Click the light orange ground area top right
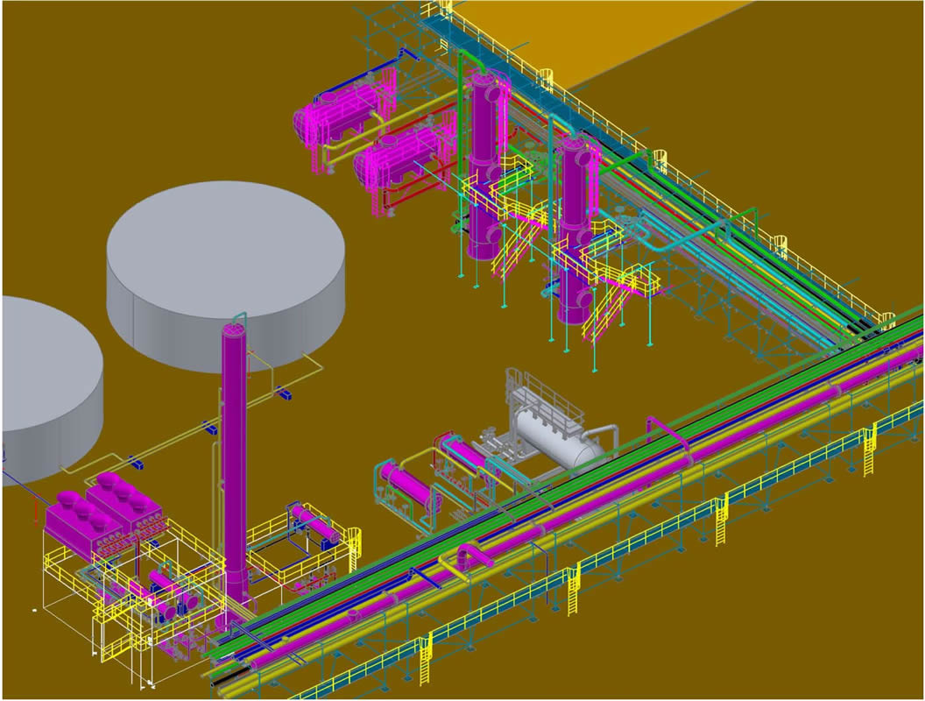 [x=666, y=35]
